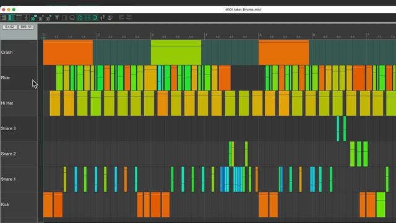The image size is (396, 223).
Task: Click the note-pair icon beside snap magnet
Action: click(x=103, y=17)
